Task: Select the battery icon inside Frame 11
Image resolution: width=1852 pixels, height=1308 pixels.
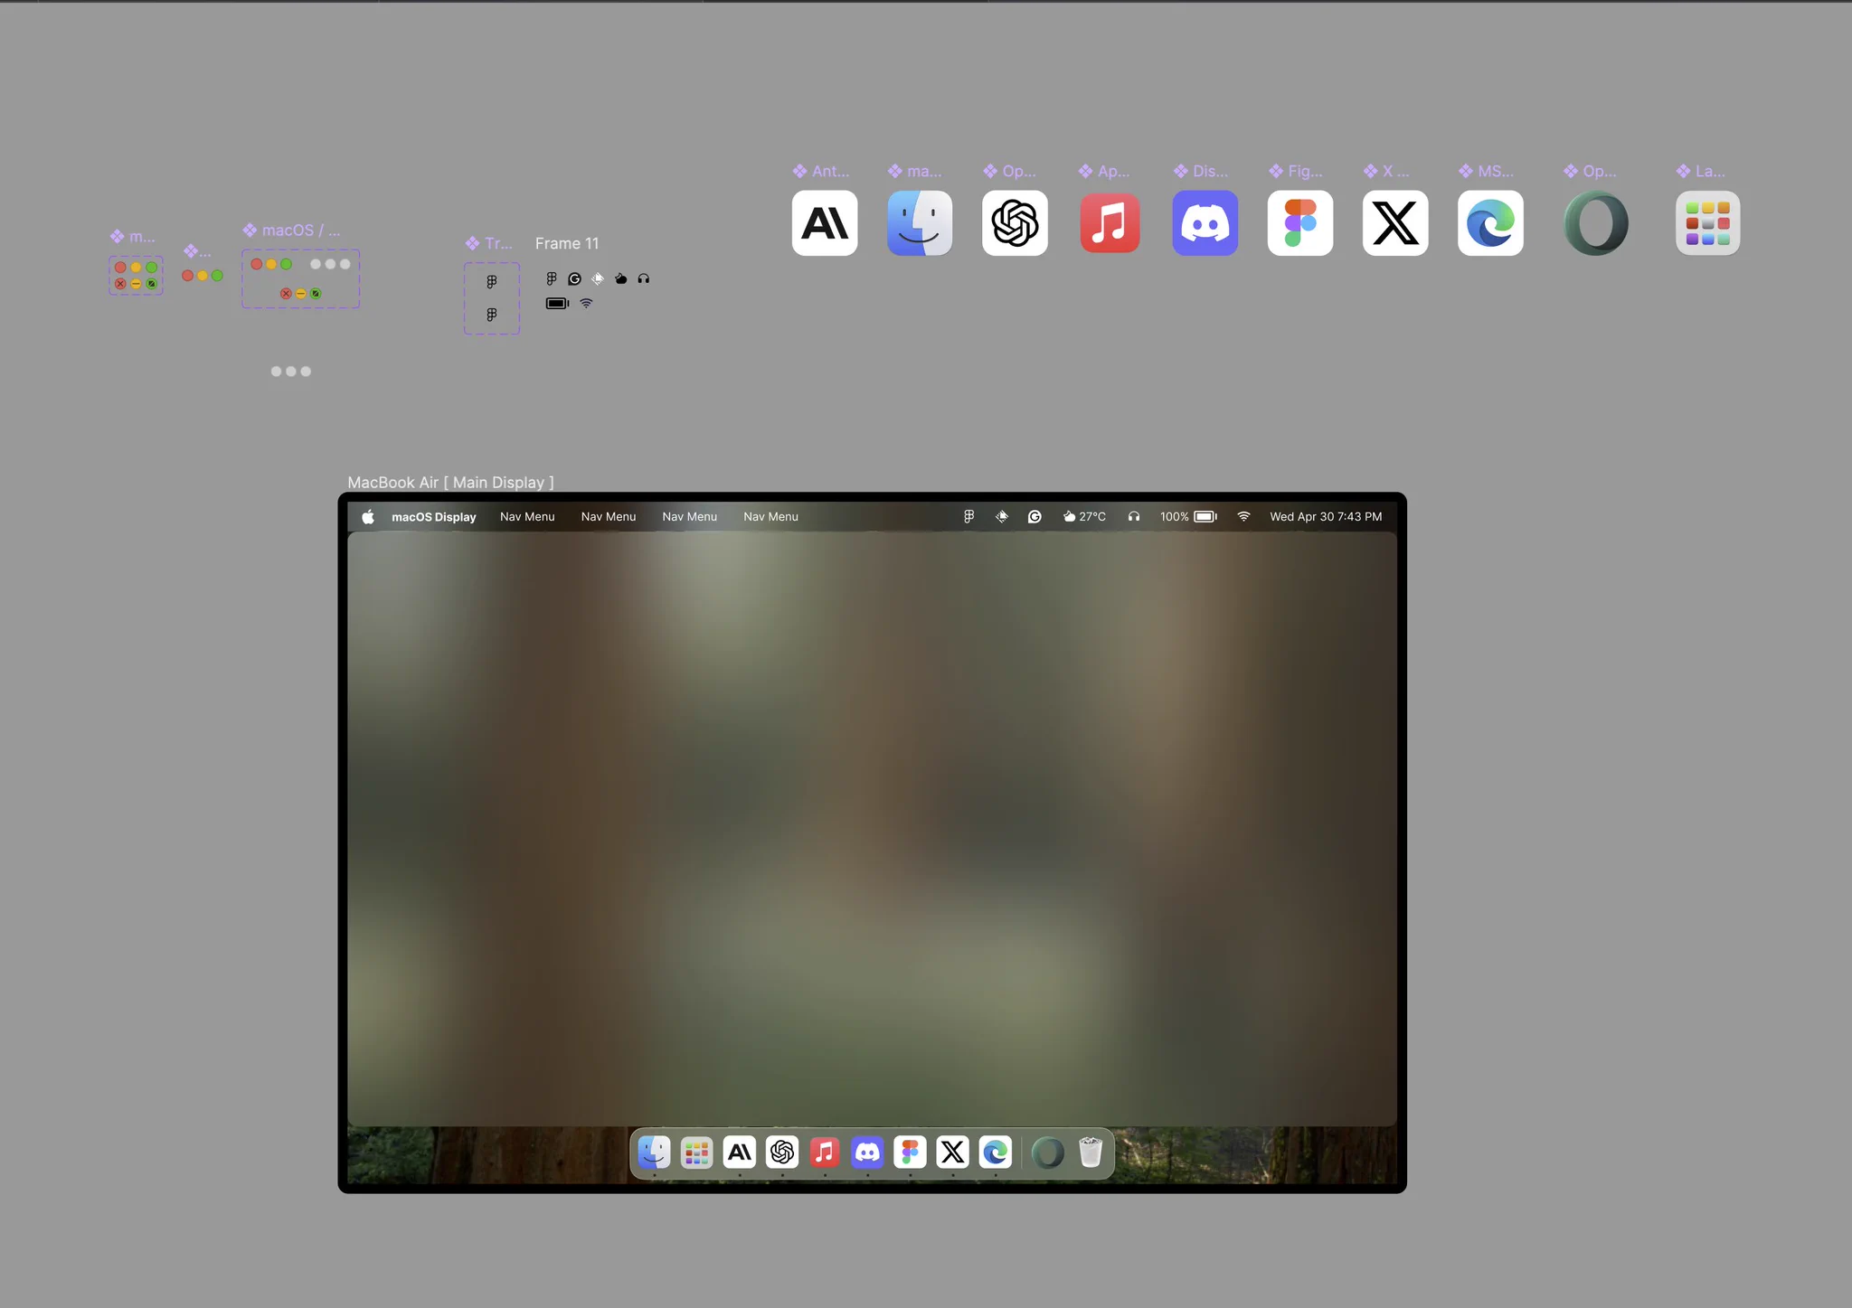Action: pos(557,304)
